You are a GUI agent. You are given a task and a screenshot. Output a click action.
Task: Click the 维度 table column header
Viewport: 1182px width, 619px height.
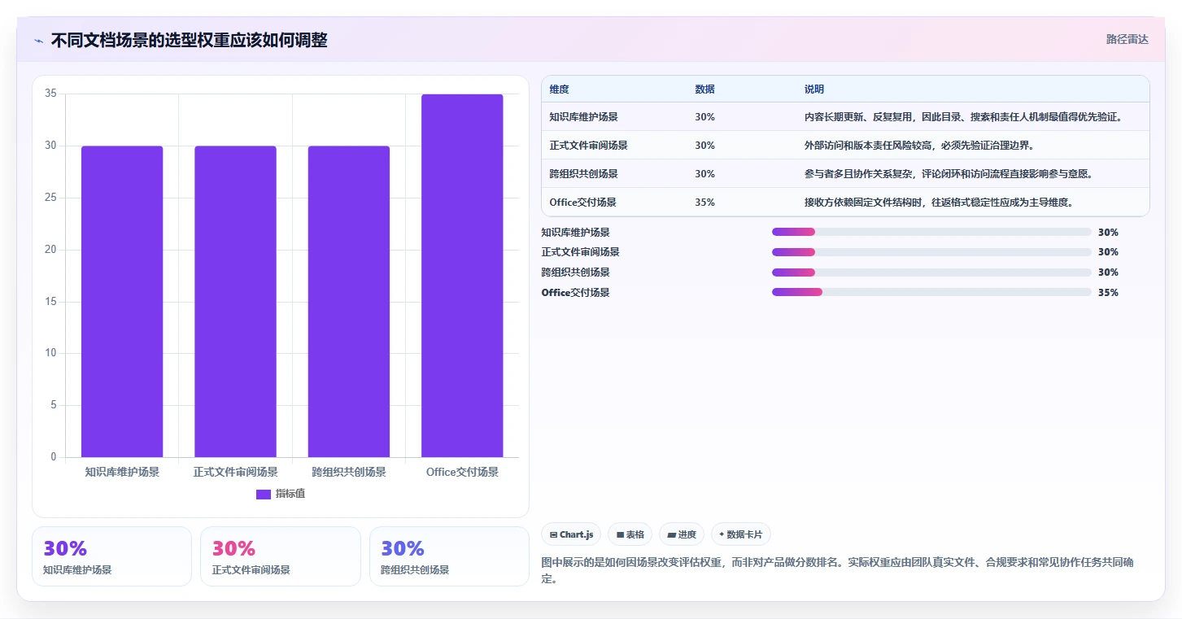[559, 89]
